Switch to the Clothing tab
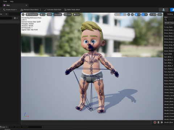The height and width of the screenshot is (130, 174). coord(170,14)
